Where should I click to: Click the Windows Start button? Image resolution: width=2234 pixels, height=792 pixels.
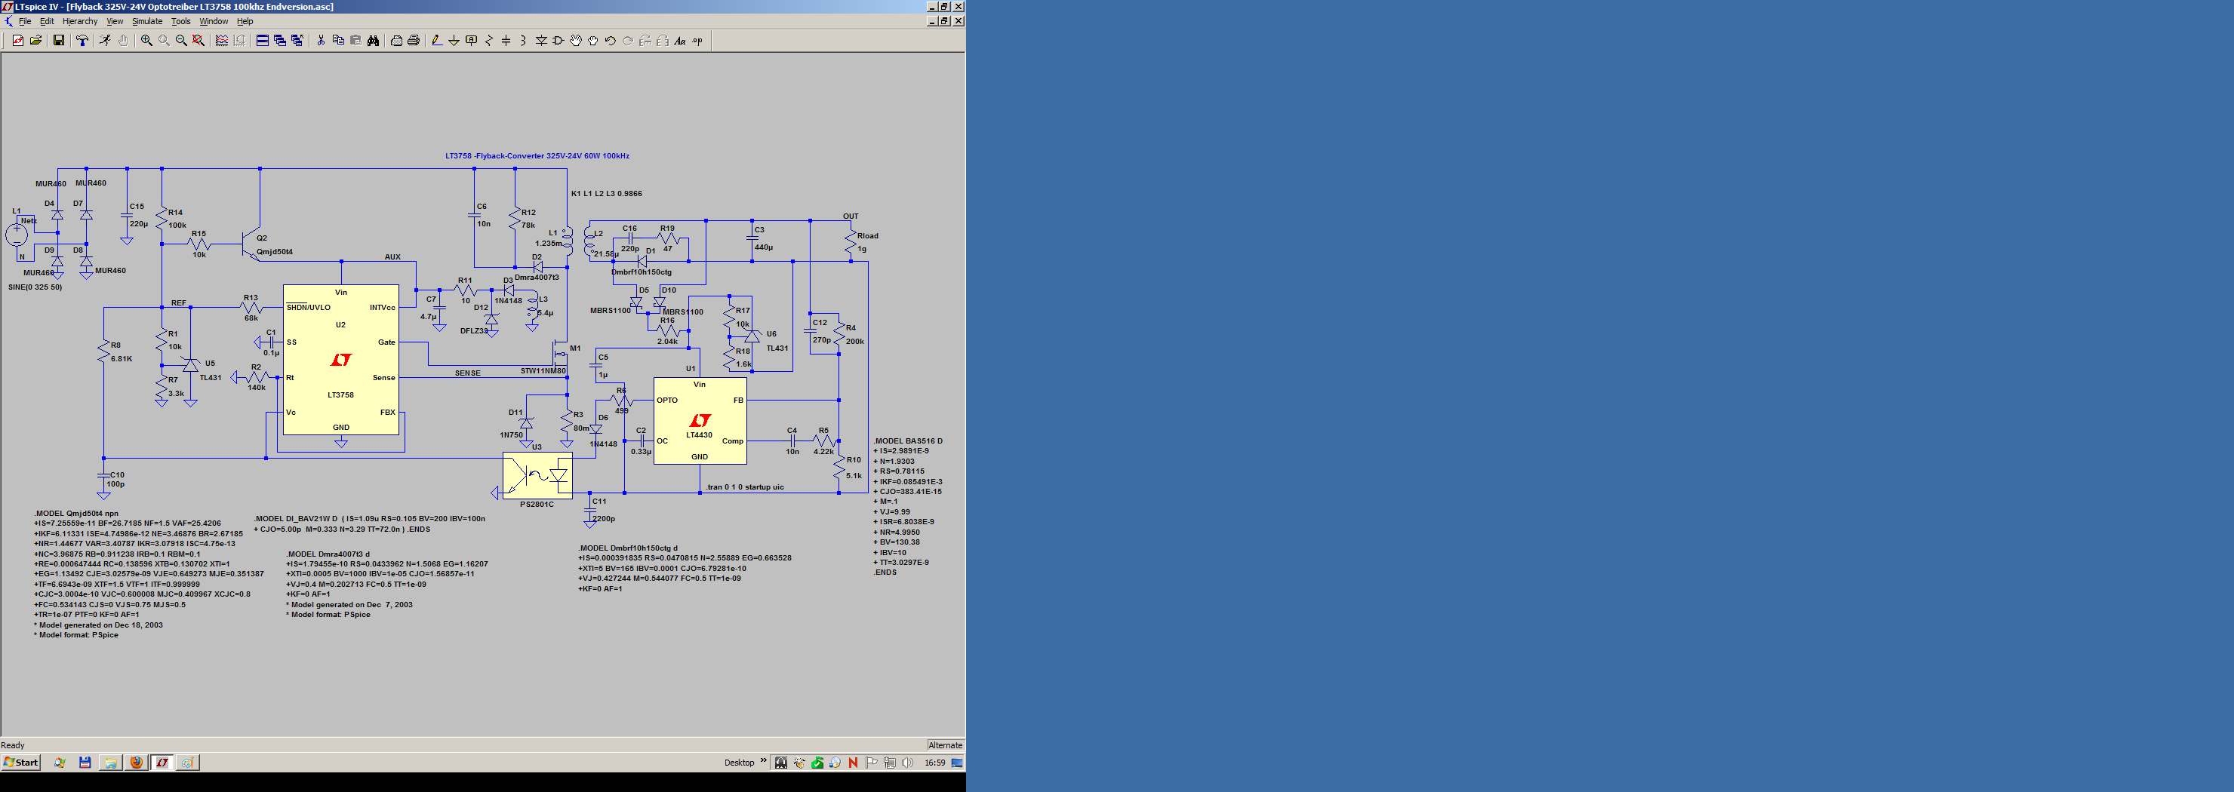pyautogui.click(x=21, y=763)
